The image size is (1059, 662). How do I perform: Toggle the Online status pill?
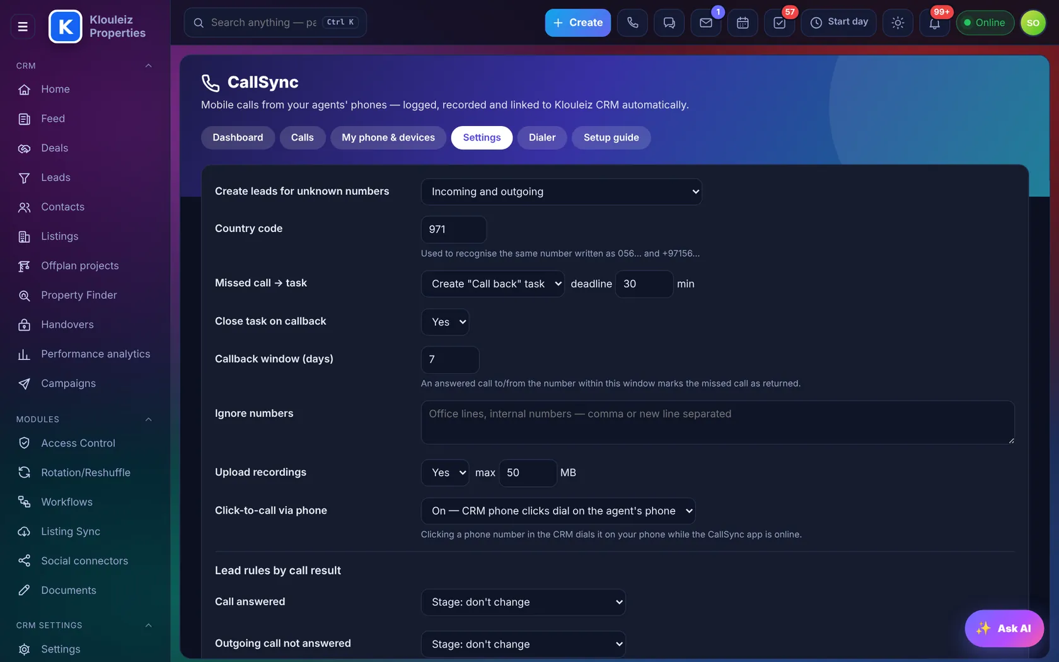[x=985, y=23]
